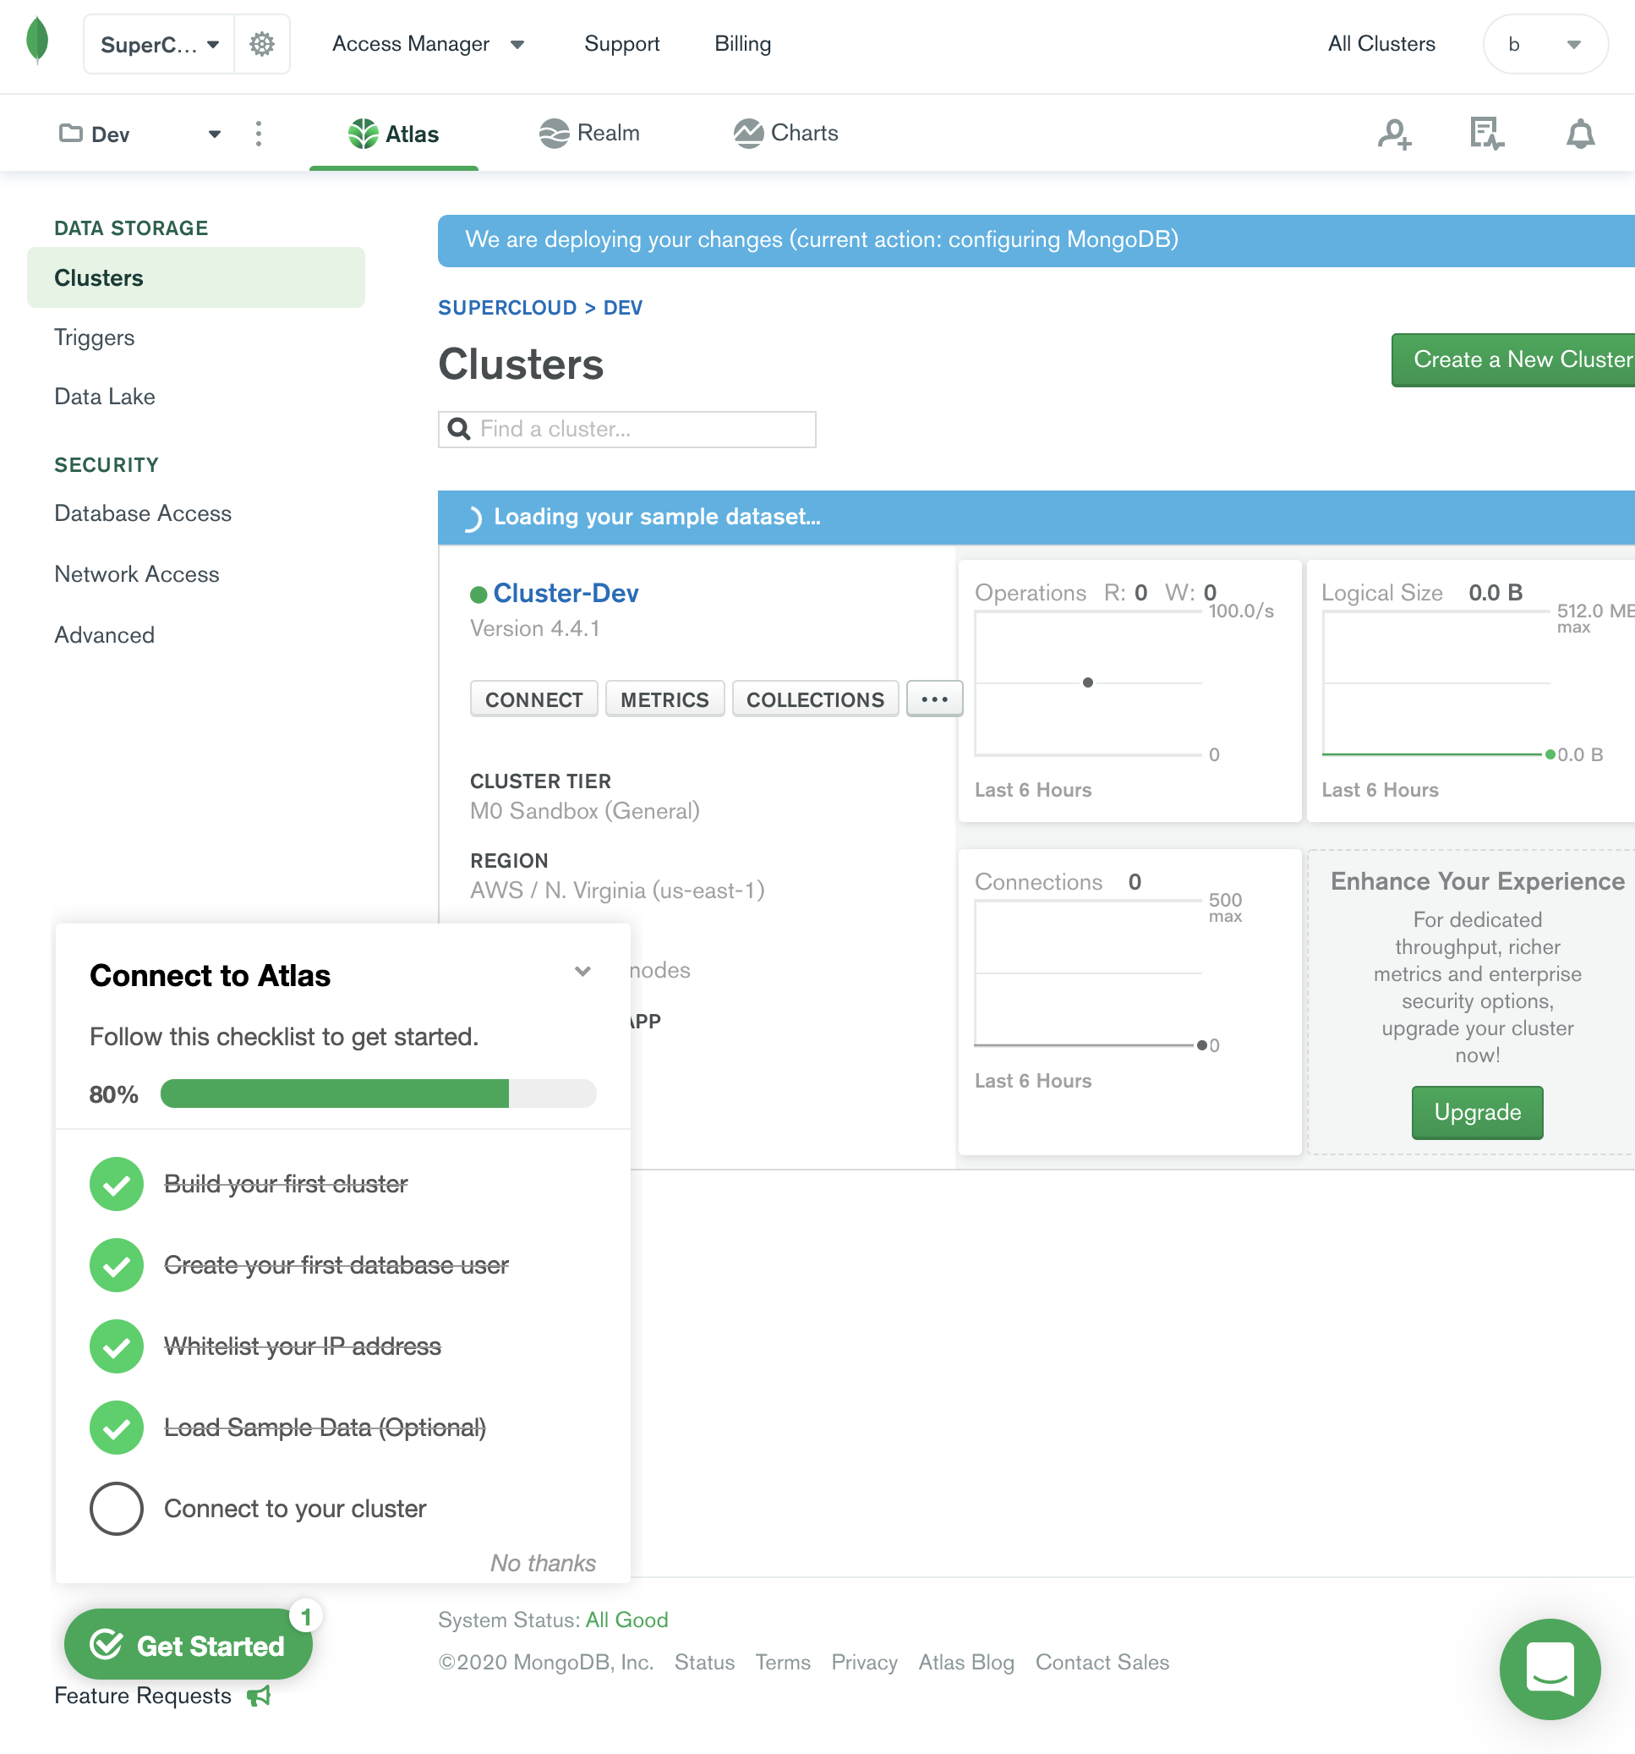The width and height of the screenshot is (1635, 1754).
Task: Click the MongoDB leaf logo
Action: [x=37, y=41]
